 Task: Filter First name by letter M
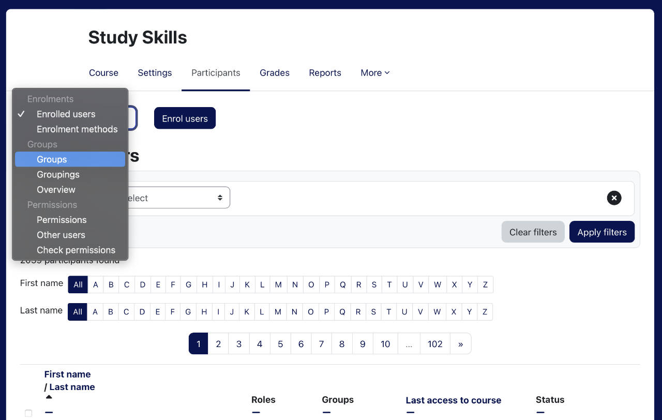click(278, 284)
